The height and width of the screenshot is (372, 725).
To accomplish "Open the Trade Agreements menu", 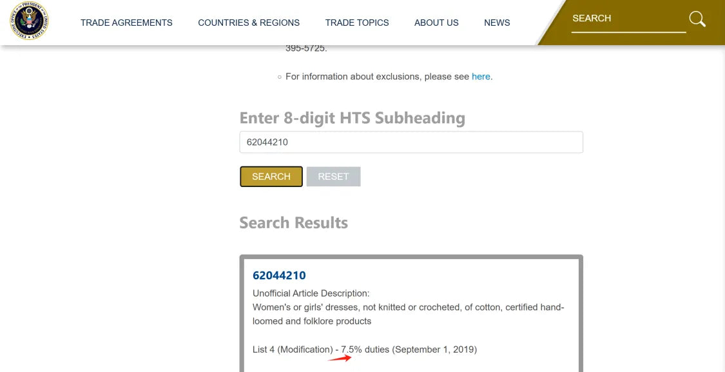I will [126, 23].
